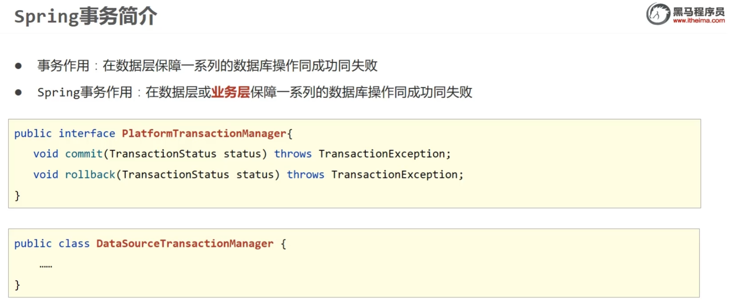The image size is (735, 305).
Task: Click the rollback method name
Action: (x=90, y=175)
